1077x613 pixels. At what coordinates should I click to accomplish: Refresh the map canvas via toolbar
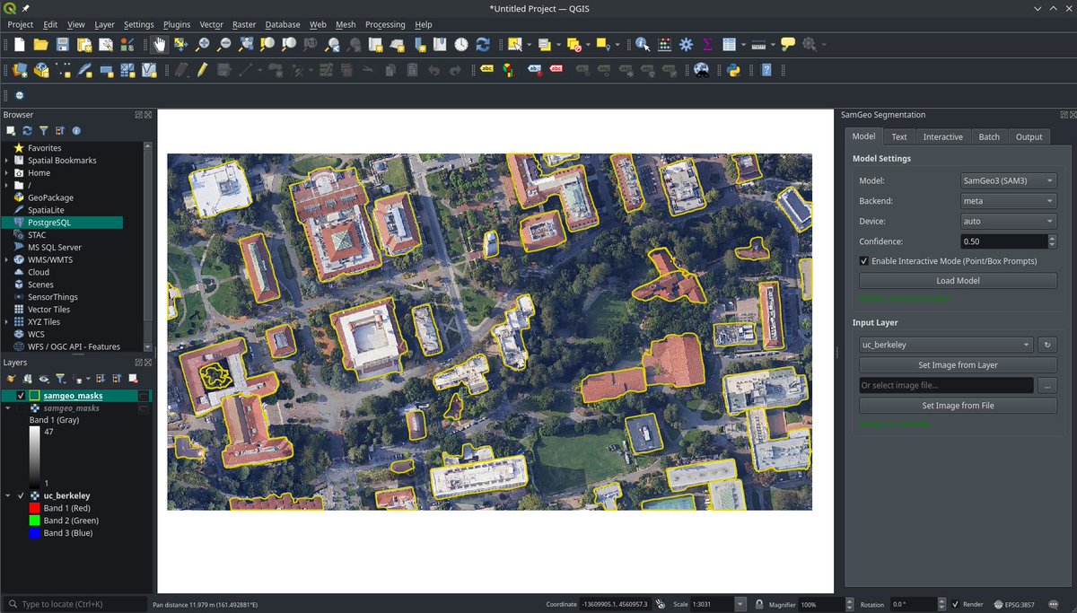(483, 44)
